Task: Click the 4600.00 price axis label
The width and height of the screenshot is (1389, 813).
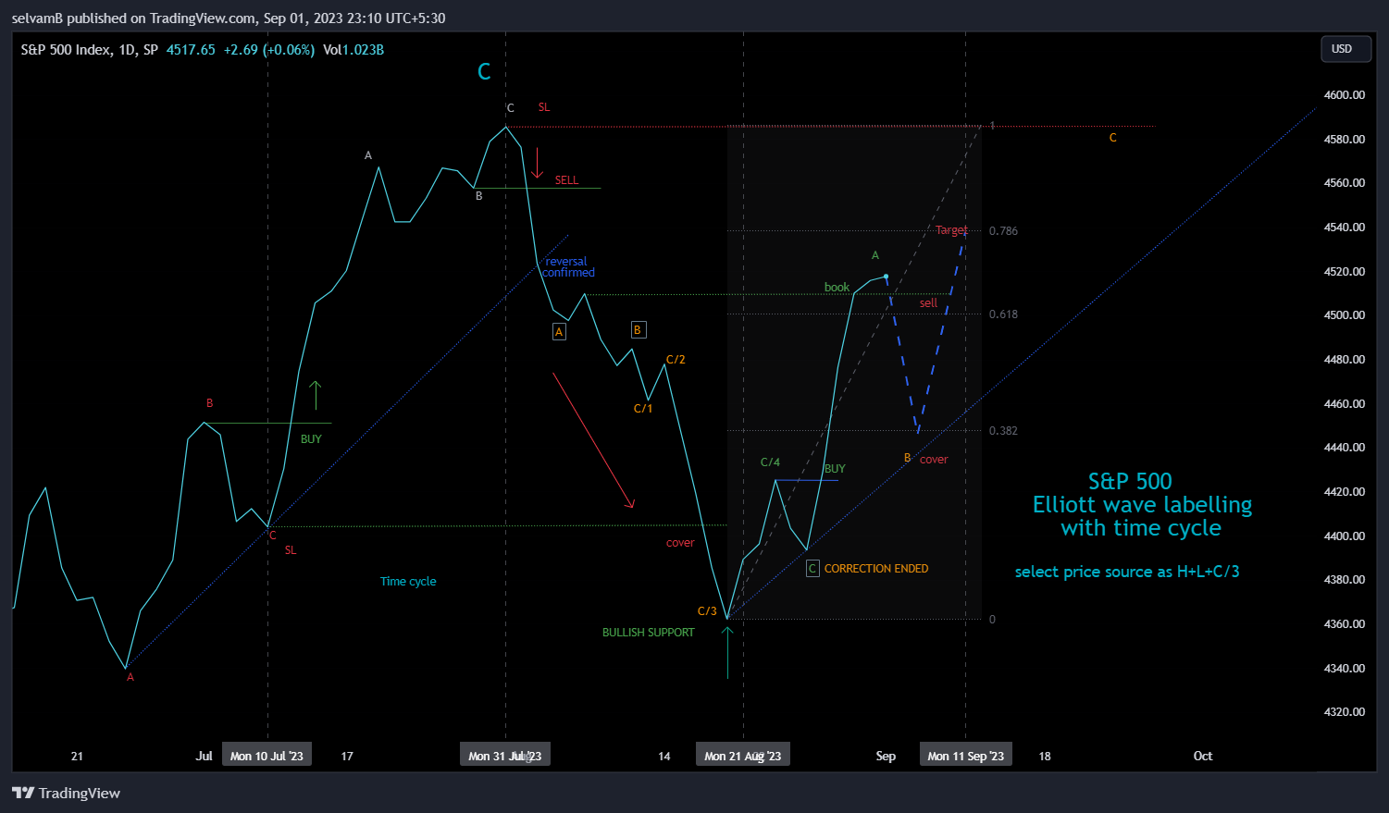Action: tap(1345, 95)
